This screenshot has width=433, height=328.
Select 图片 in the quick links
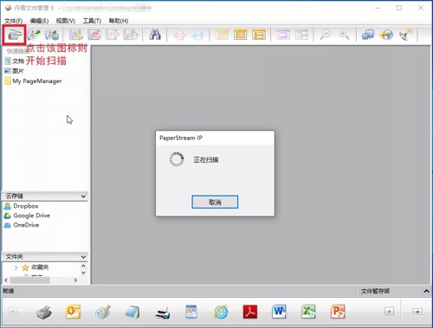[x=14, y=71]
